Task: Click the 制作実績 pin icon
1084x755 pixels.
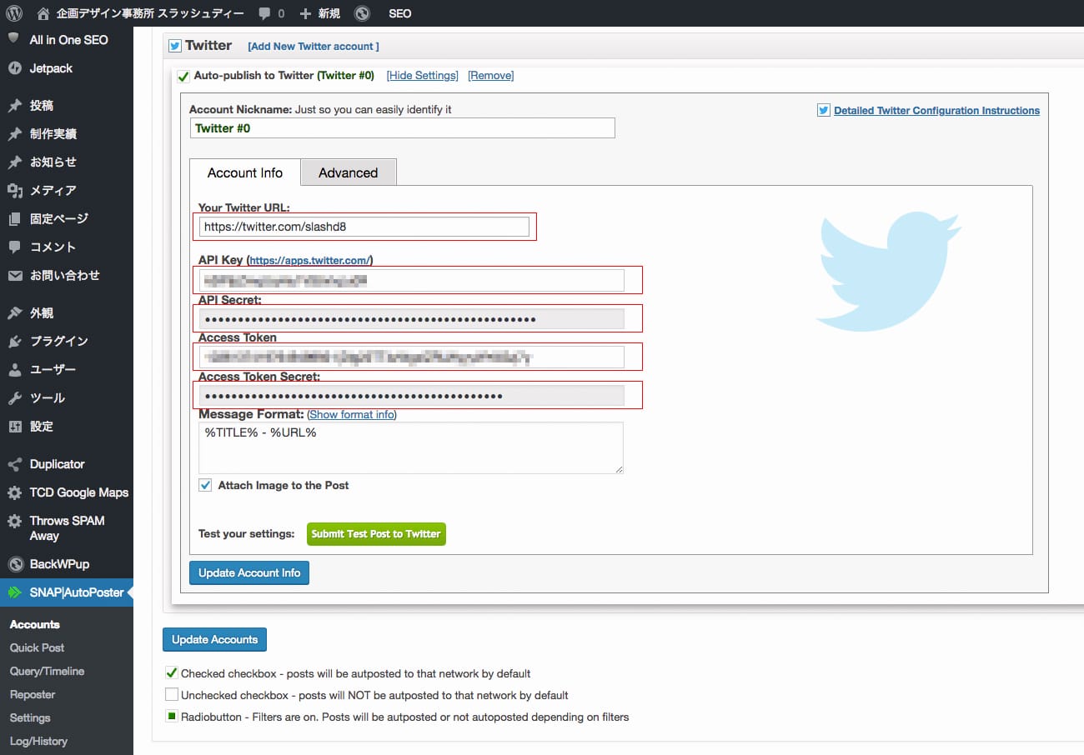Action: tap(14, 134)
